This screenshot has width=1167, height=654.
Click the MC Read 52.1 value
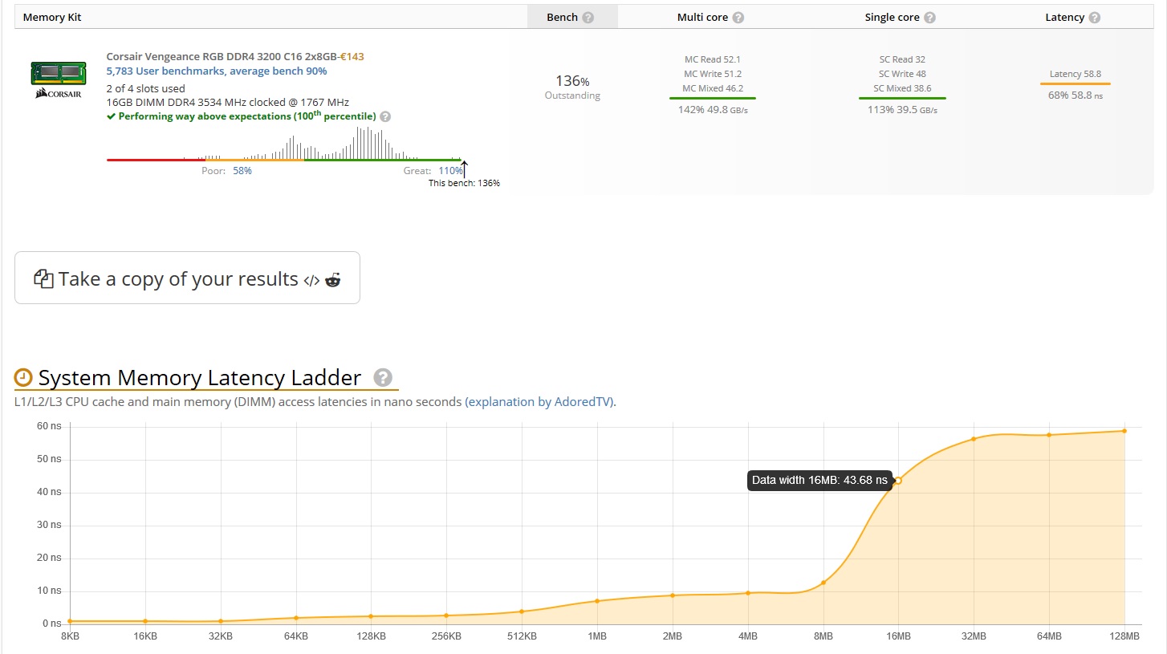(x=712, y=59)
